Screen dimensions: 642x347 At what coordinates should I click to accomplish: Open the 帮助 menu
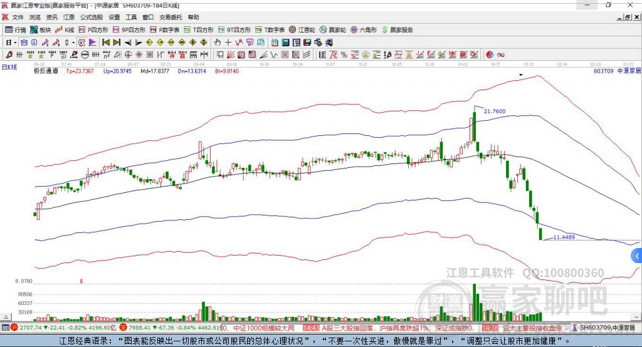pos(193,17)
